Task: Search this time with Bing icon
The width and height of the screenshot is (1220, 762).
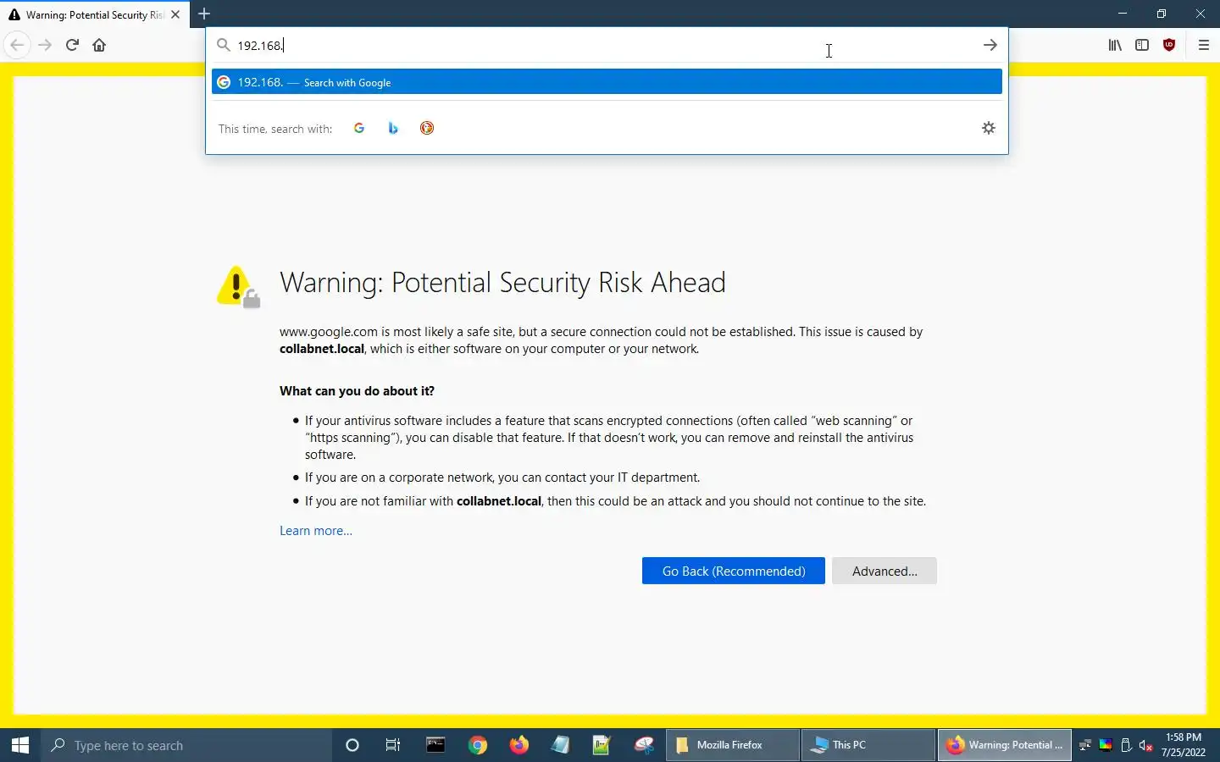Action: click(x=394, y=128)
